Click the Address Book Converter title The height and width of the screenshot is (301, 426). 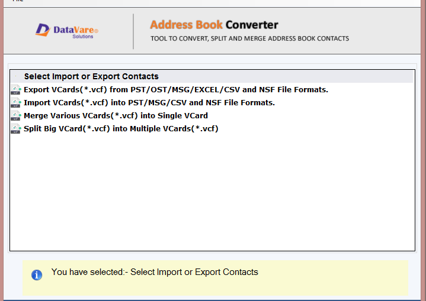point(214,25)
